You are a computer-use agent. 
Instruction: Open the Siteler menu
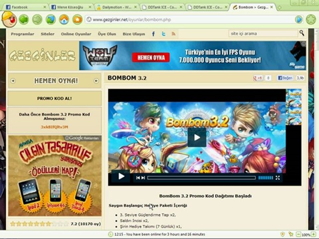[48, 34]
